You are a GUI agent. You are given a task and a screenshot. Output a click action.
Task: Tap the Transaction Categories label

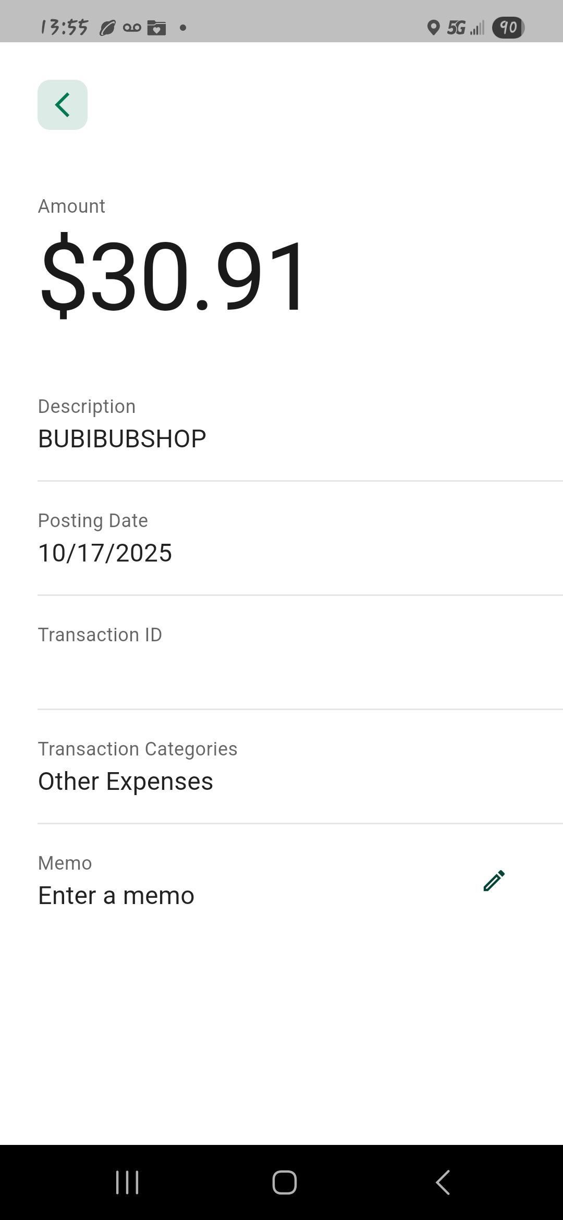(138, 749)
